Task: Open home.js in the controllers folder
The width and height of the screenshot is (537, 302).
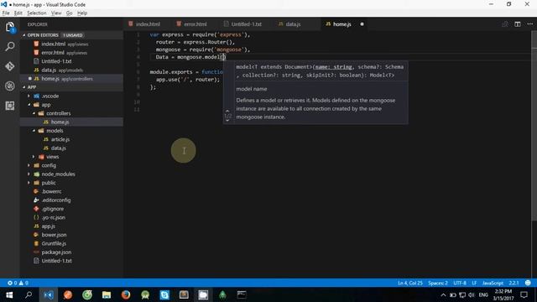Action: point(60,122)
